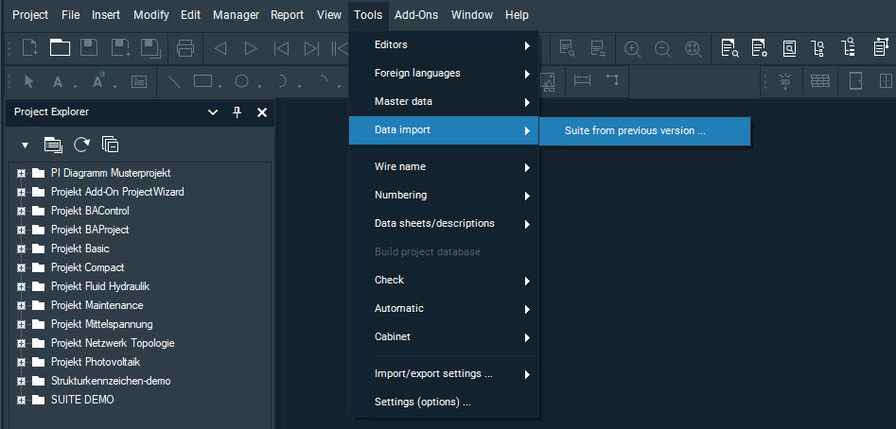Open Data sheets/descriptions submenu

[444, 224]
